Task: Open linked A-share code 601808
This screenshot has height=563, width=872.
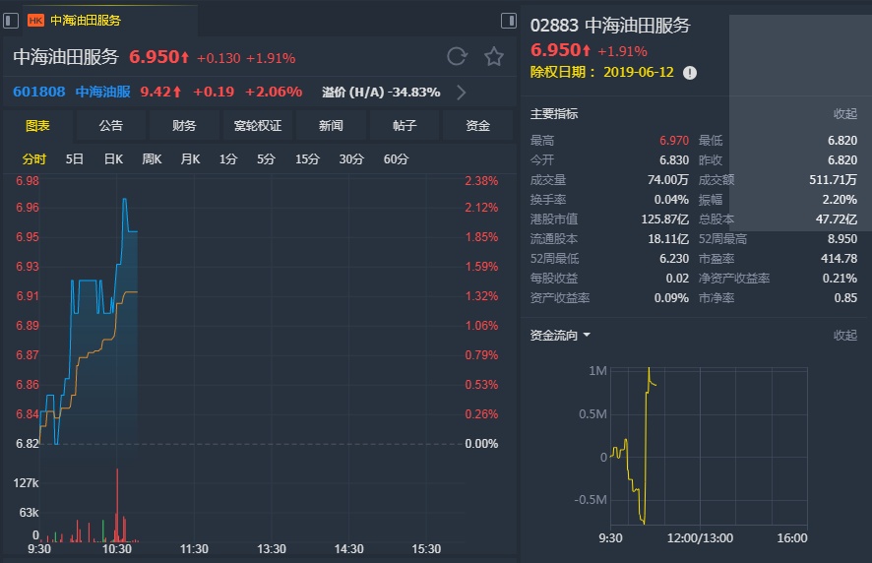Action: pos(39,92)
